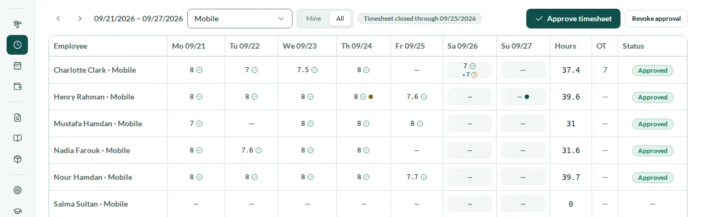Click approved check icon in Nadia Farouk Tuesday
The width and height of the screenshot is (701, 217).
click(258, 150)
